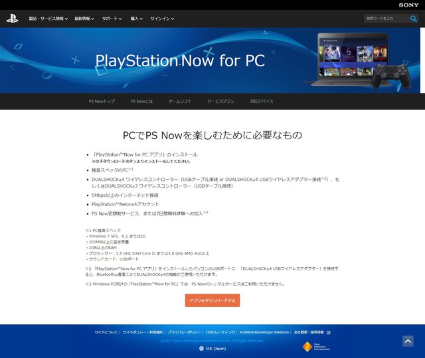Open the サイトポリシー・利用規約 link

coord(143,332)
